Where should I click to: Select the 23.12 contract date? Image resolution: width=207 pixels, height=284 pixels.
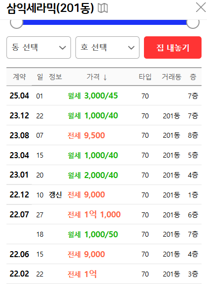click(x=19, y=115)
